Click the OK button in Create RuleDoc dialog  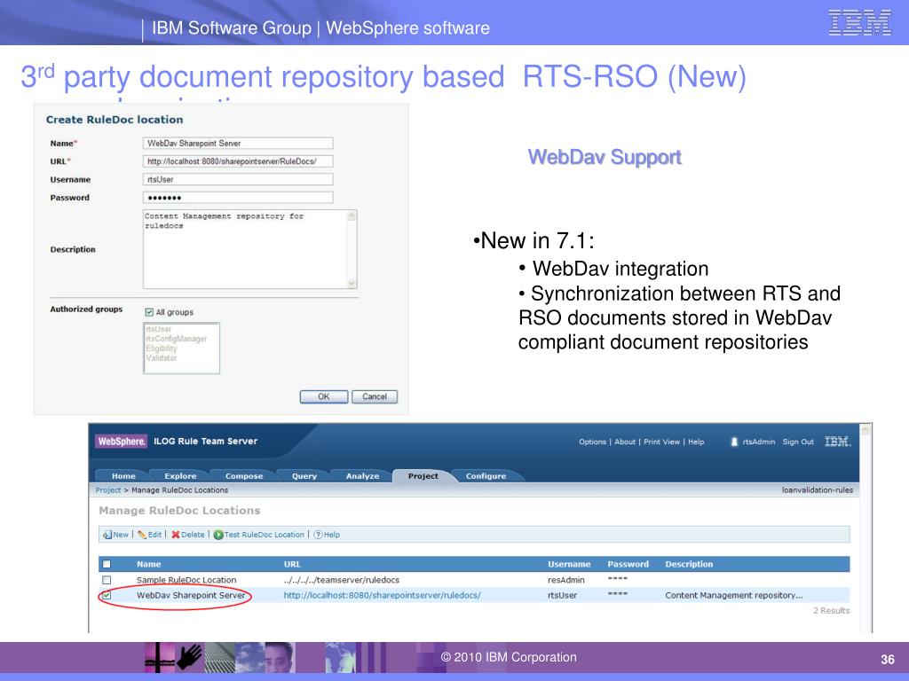323,396
